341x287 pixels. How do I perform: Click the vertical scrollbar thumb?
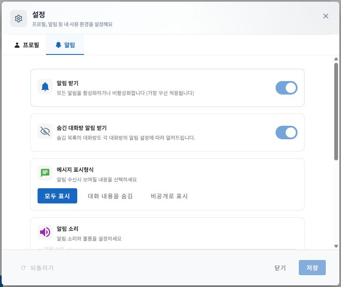[336, 111]
